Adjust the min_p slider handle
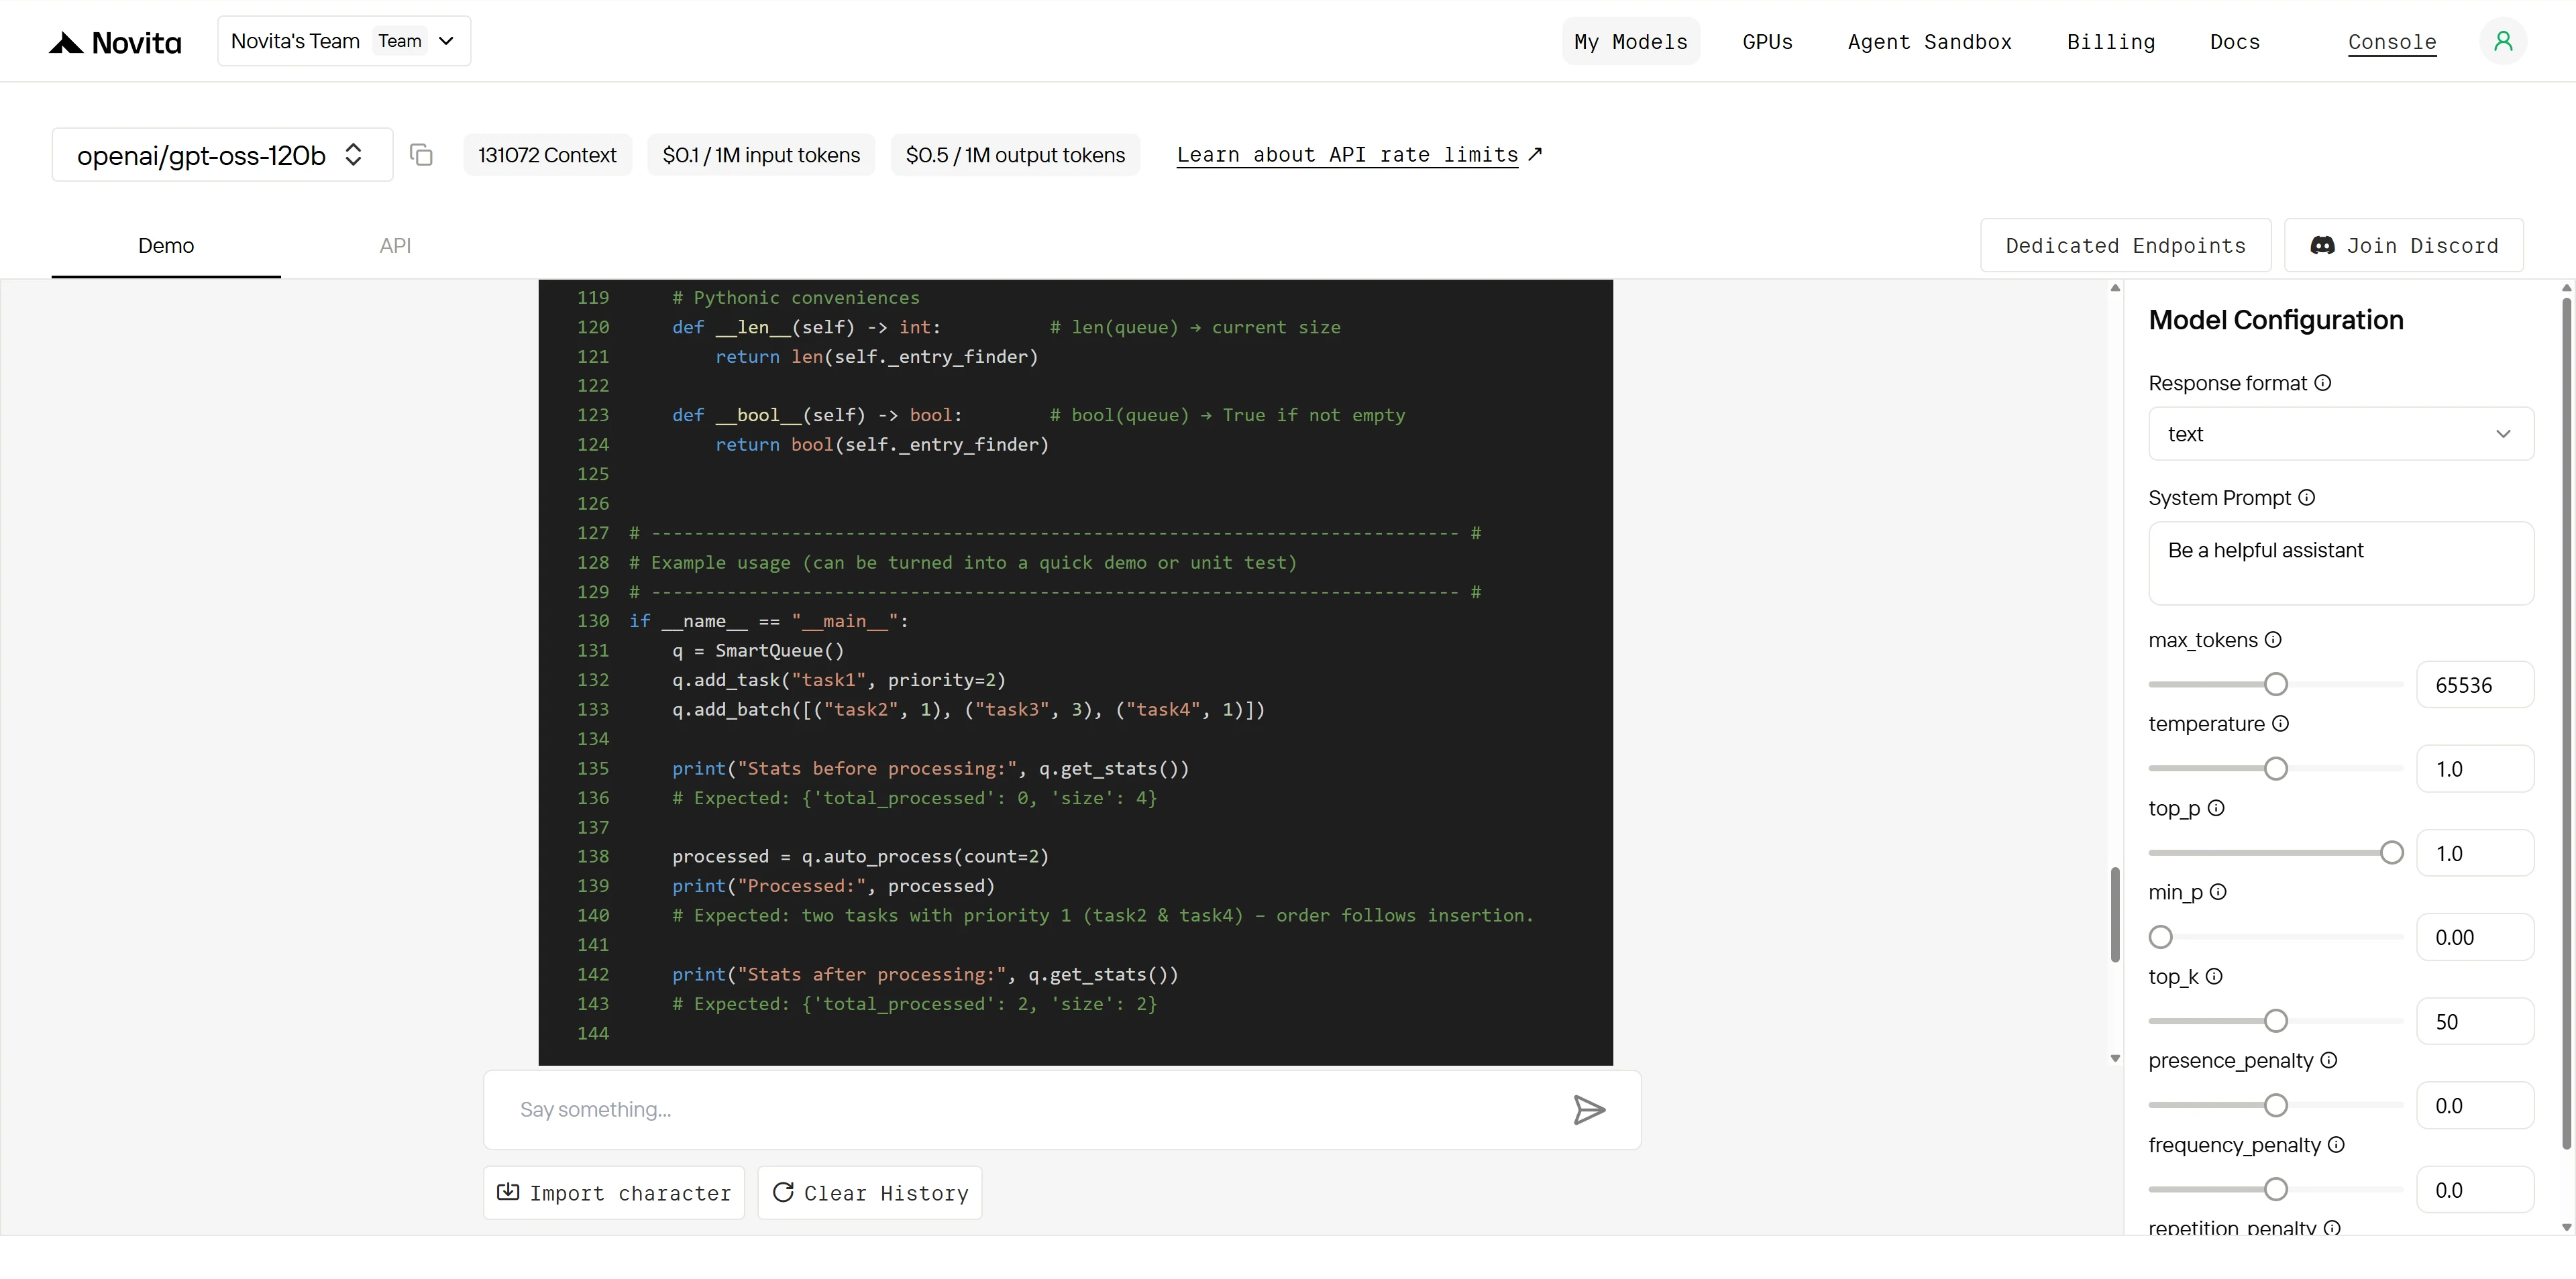2576x1279 pixels. 2161,938
